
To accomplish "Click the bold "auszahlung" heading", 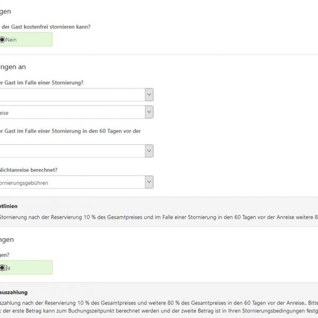I will (14, 292).
